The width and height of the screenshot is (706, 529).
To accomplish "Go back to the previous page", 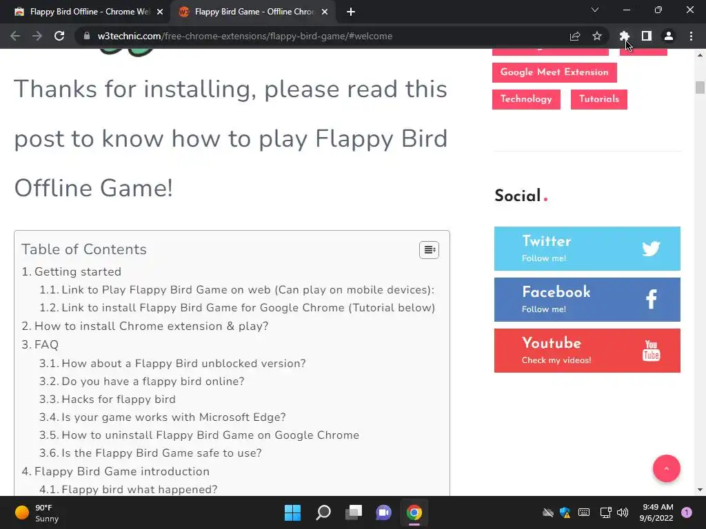I will [15, 36].
